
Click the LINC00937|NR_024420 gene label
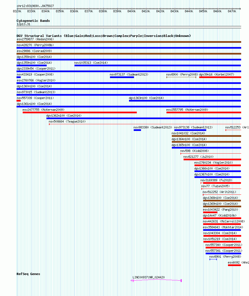[149, 277]
